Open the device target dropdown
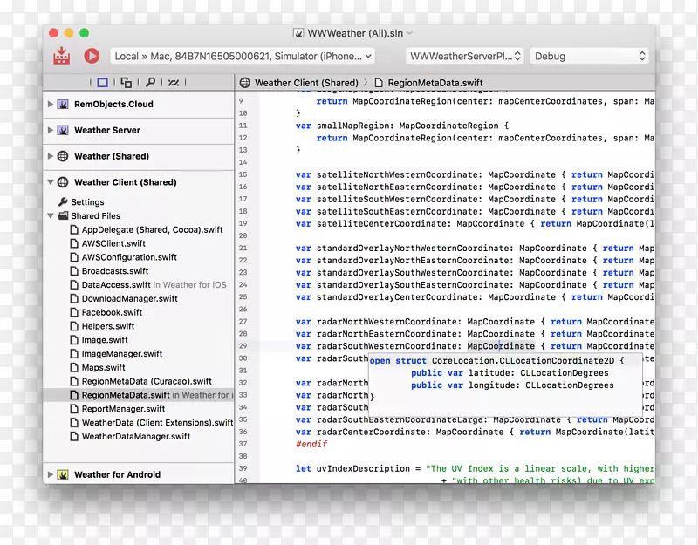The height and width of the screenshot is (545, 698). [243, 57]
